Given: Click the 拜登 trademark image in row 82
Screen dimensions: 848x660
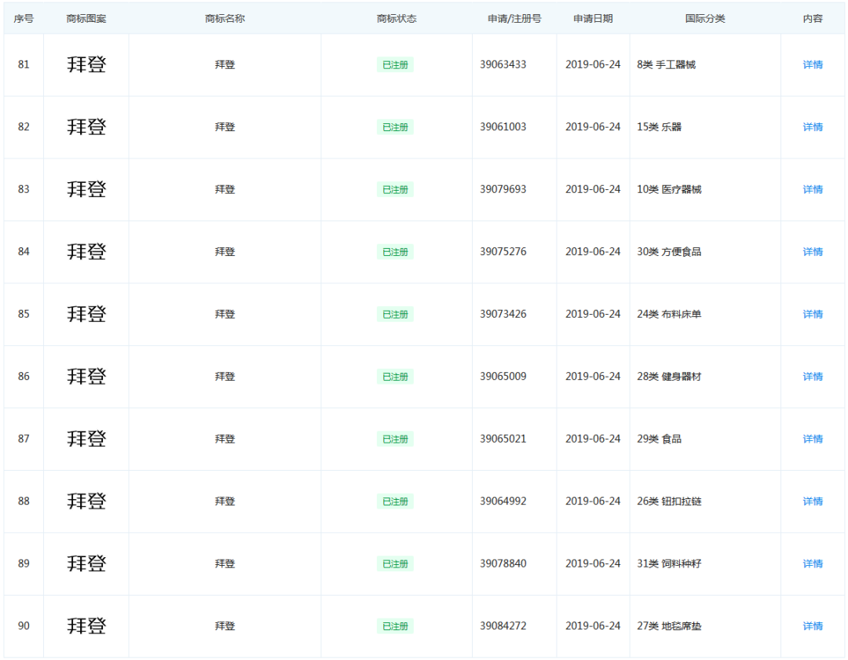Looking at the screenshot, I should [x=86, y=127].
